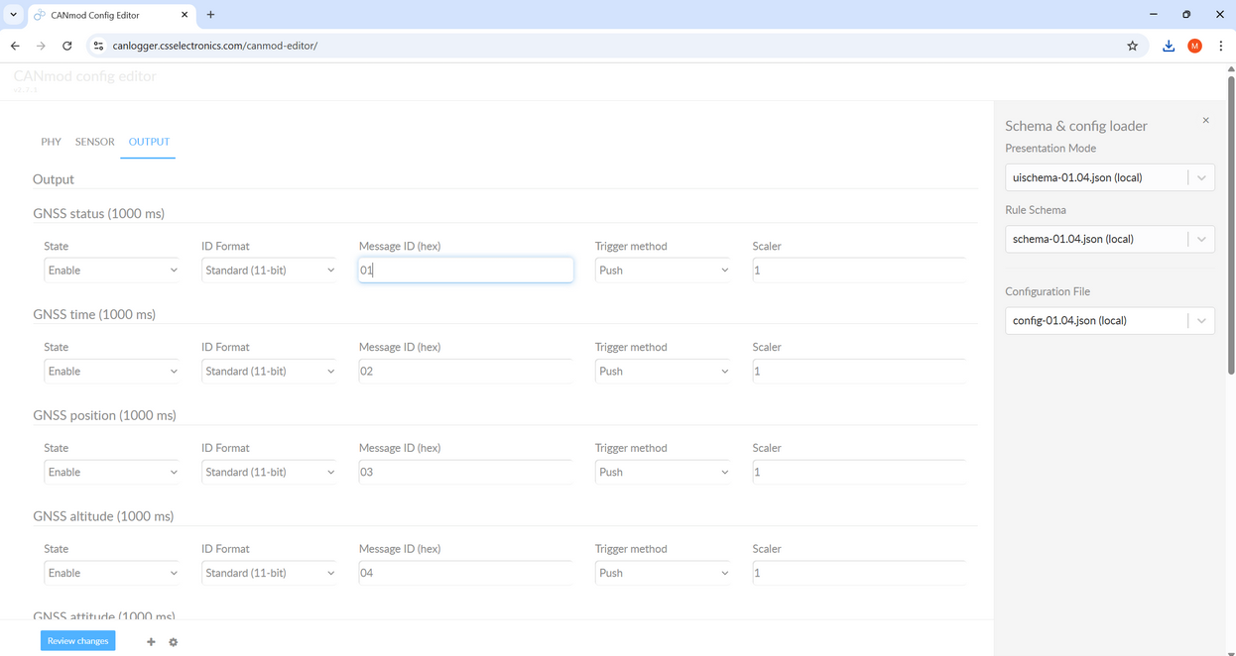
Task: Click the GNSS altitude (1000 ms) heading
Action: tap(103, 516)
